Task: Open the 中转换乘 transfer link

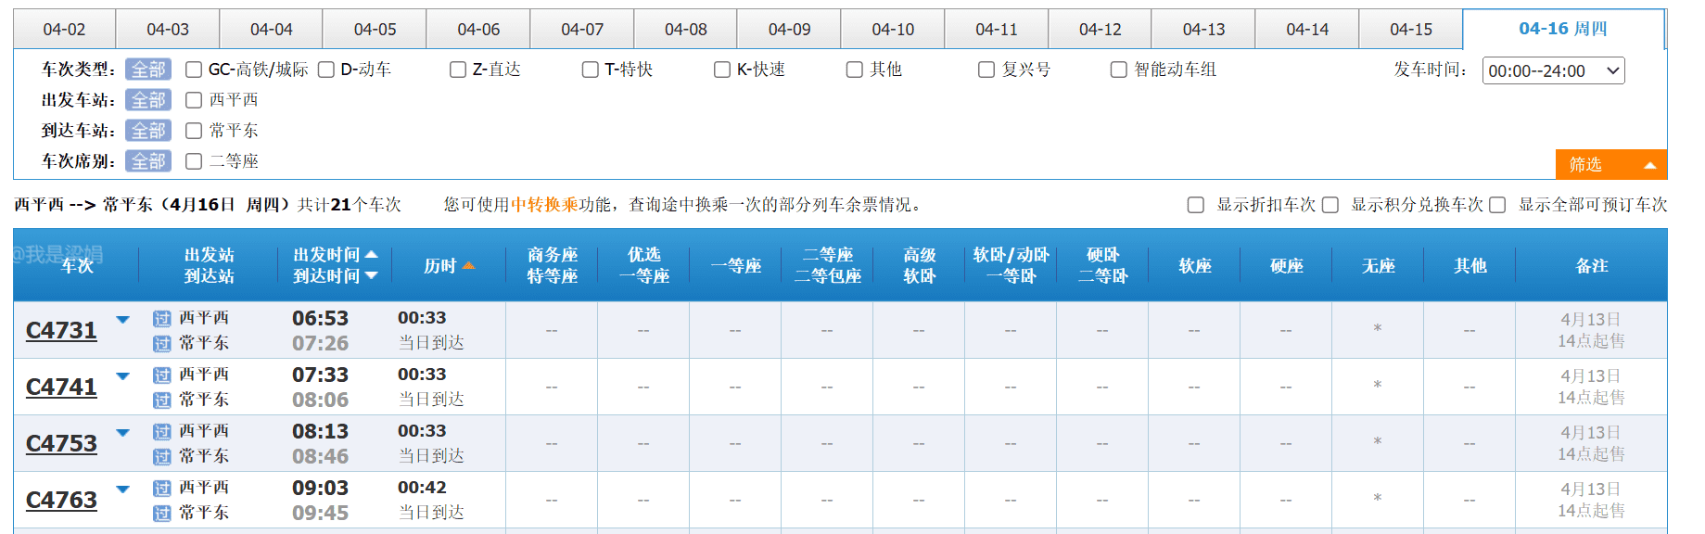Action: (x=544, y=205)
